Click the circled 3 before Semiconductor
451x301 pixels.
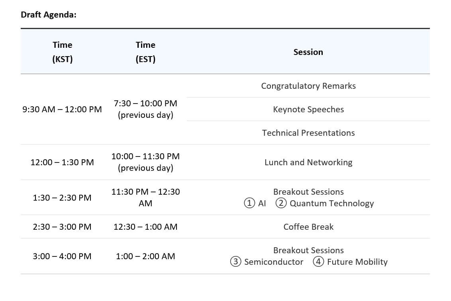[x=236, y=262]
